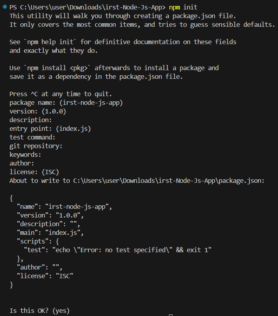The width and height of the screenshot is (278, 316).
Task: Click the 'test command:' prompt line
Action: (32, 138)
